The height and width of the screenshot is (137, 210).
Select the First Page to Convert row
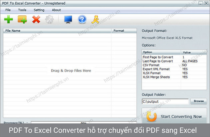tap(174, 57)
